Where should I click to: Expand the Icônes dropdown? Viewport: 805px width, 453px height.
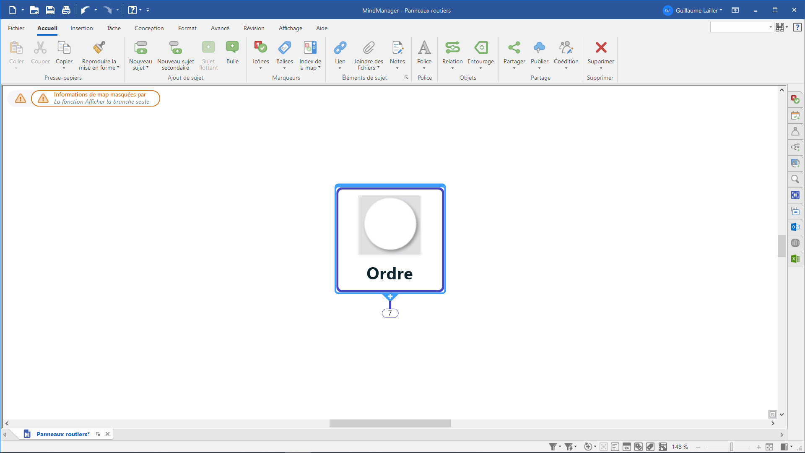[x=260, y=68]
